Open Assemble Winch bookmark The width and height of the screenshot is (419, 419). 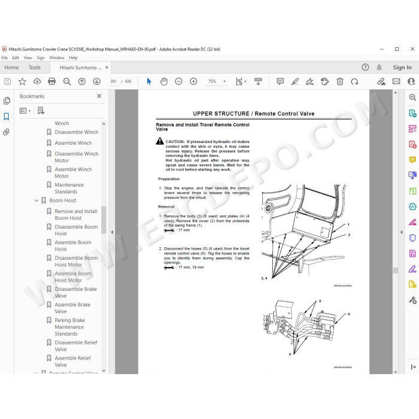point(73,143)
